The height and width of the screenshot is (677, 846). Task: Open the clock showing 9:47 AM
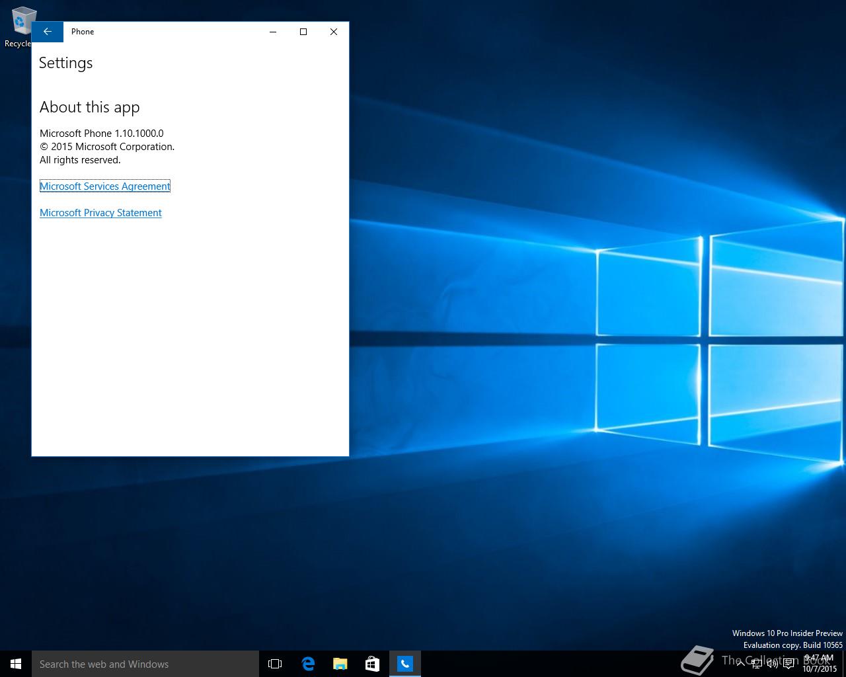click(820, 664)
